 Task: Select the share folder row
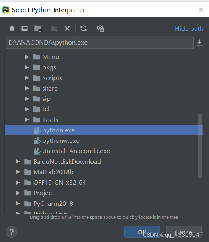click(x=104, y=88)
